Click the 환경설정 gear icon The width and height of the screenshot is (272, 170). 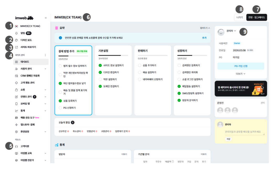pos(17,132)
